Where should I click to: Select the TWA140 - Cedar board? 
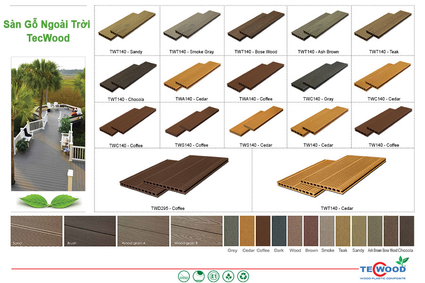point(192,76)
